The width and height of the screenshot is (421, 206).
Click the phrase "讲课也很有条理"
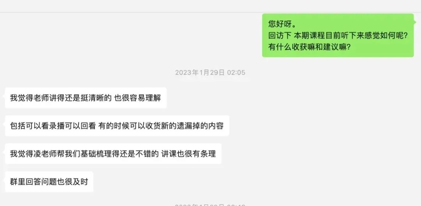tap(189, 154)
